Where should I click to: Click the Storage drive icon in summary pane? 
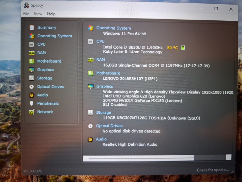pyautogui.click(x=90, y=112)
